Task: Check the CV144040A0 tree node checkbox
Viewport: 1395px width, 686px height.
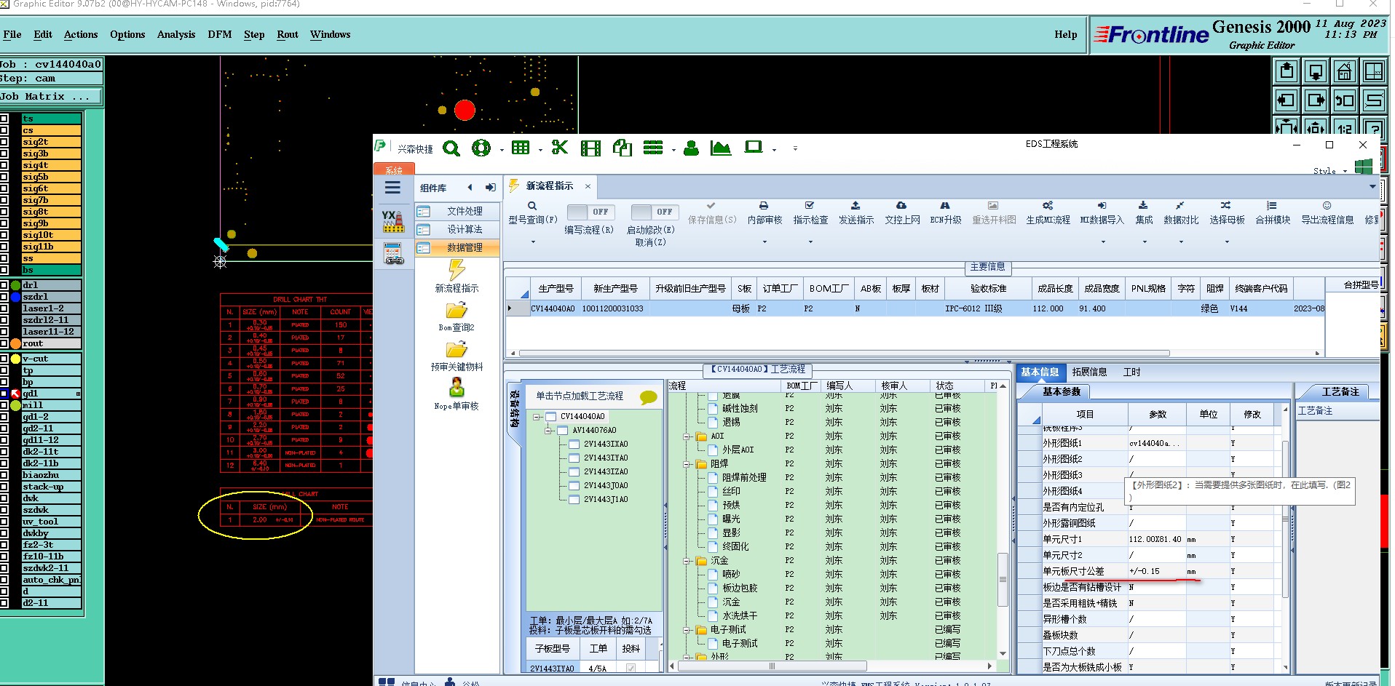Action: [551, 417]
